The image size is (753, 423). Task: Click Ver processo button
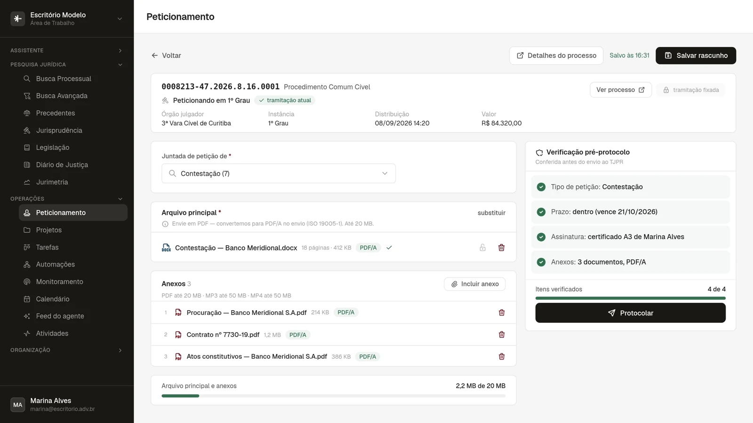tap(621, 90)
